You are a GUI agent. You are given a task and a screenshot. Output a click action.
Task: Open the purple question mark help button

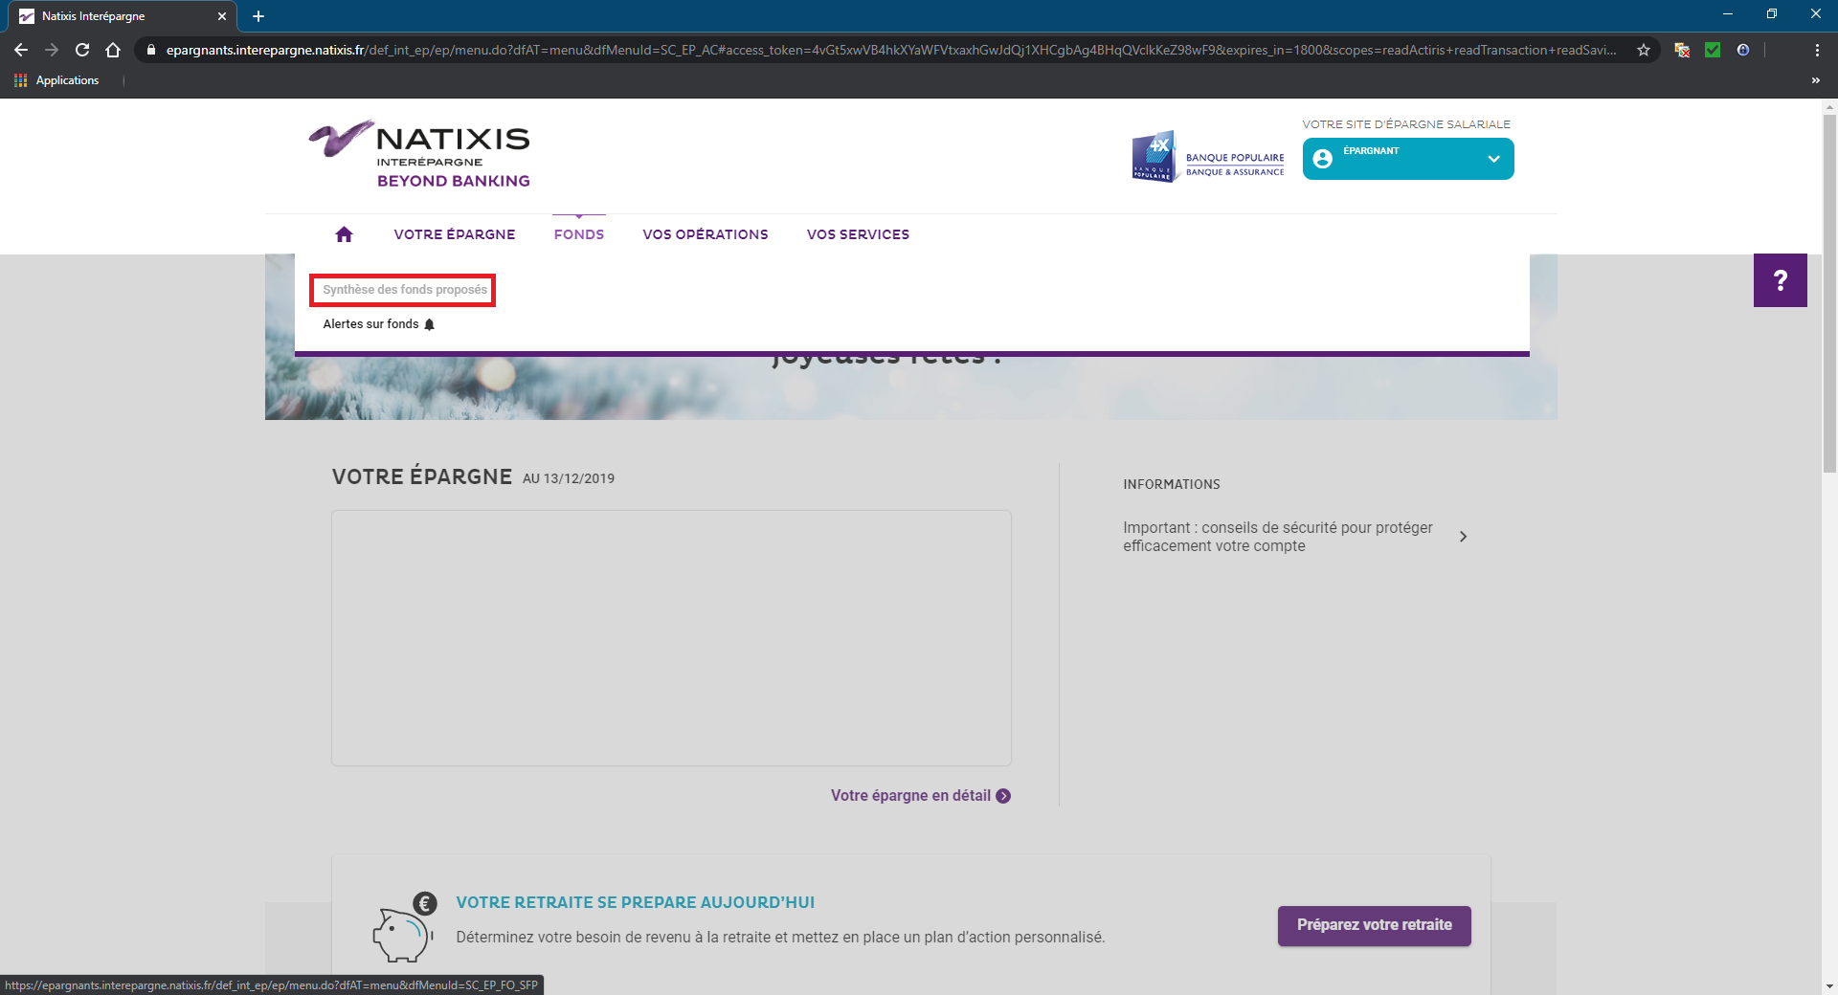(x=1780, y=280)
